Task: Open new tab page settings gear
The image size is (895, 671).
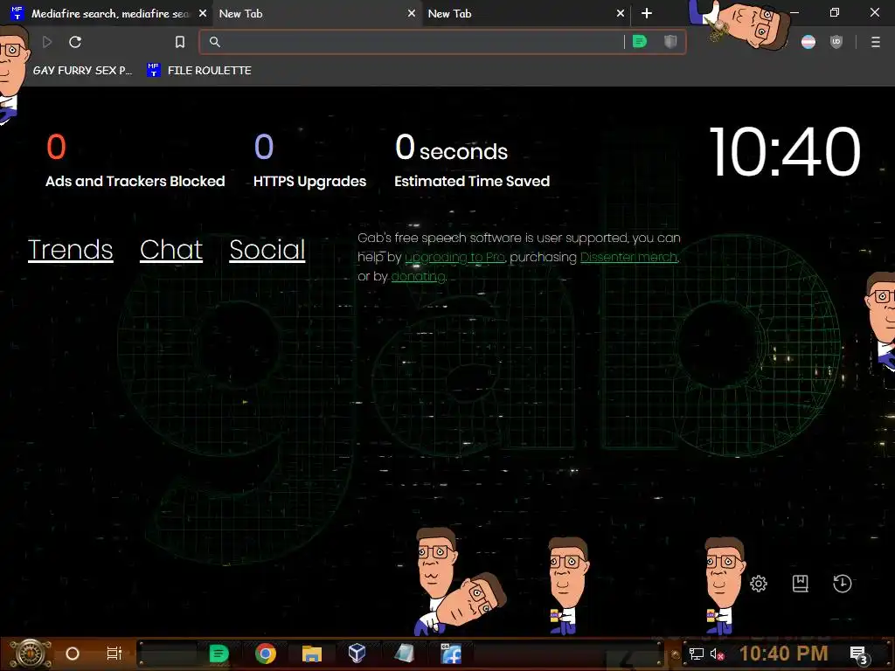Action: pyautogui.click(x=759, y=584)
